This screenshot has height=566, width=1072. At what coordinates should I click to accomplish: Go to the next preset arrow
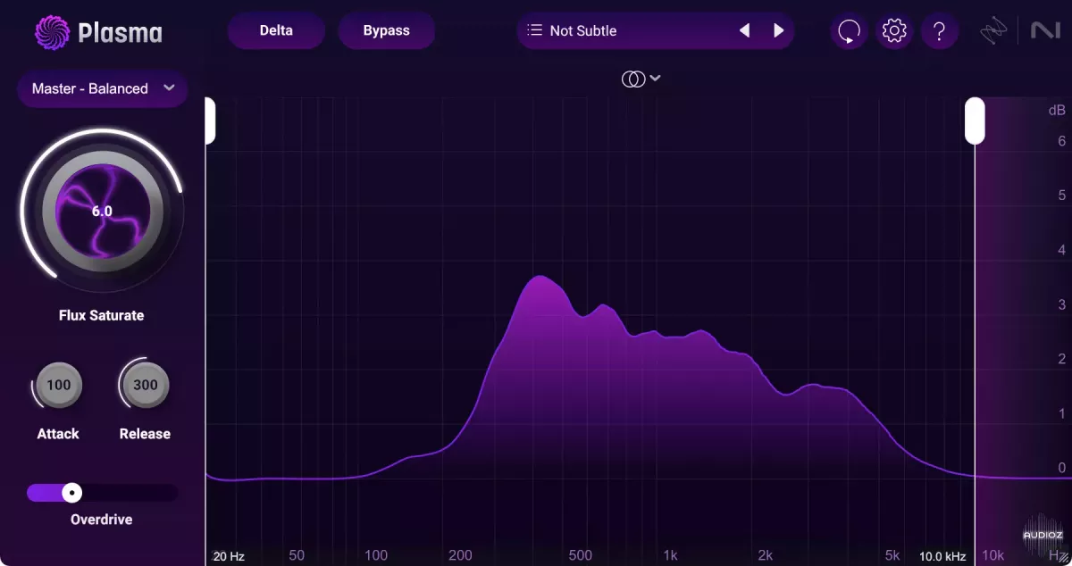[x=778, y=30]
